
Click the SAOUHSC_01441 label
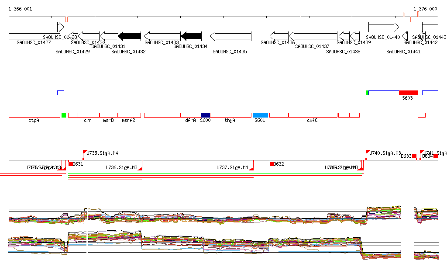[403, 52]
